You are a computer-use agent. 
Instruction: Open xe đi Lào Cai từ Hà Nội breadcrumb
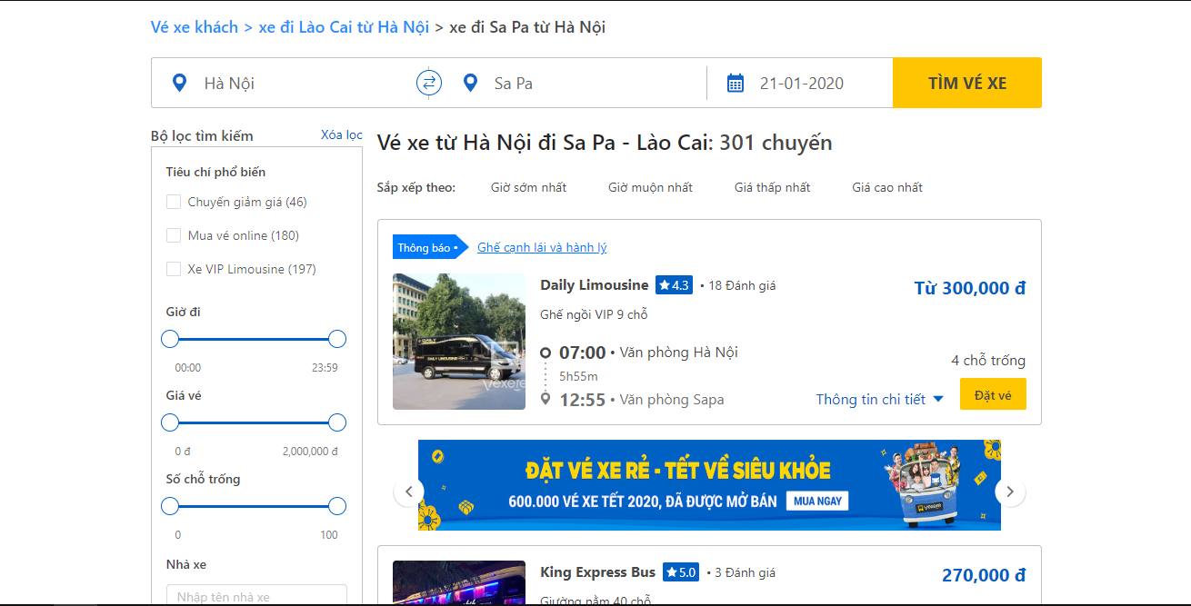point(344,27)
